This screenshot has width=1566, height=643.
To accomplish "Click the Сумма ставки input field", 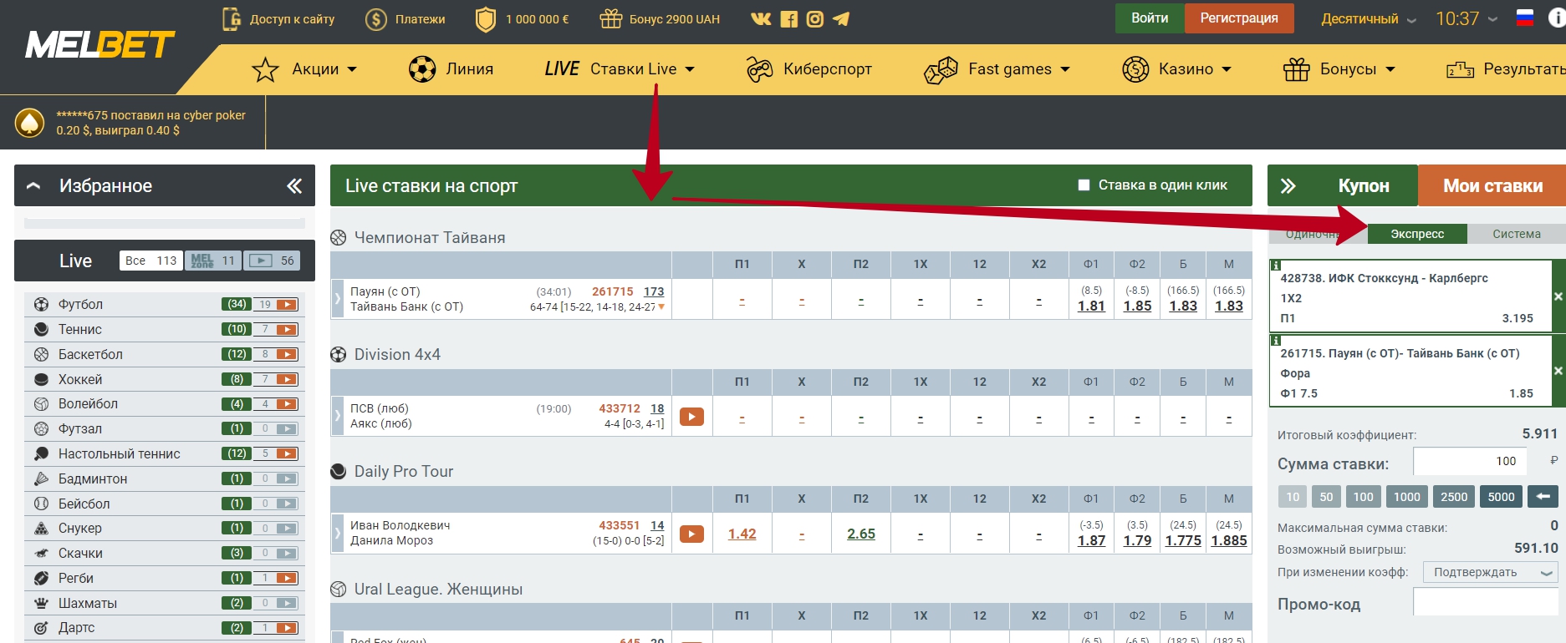I will [1470, 461].
